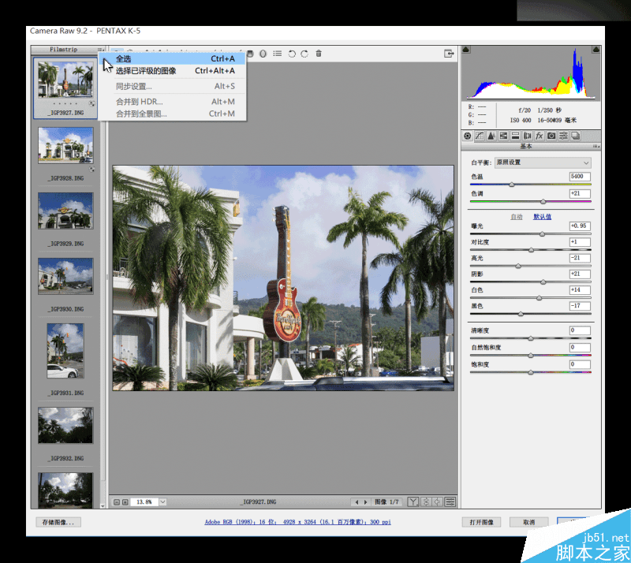
Task: Click the 自动 auto tone link
Action: tap(517, 217)
